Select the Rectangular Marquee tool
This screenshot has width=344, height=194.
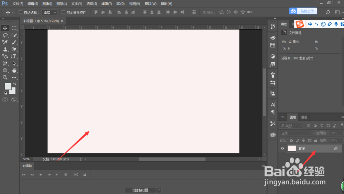(14, 28)
